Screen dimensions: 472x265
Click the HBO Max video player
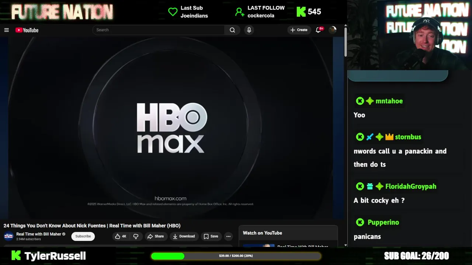170,128
